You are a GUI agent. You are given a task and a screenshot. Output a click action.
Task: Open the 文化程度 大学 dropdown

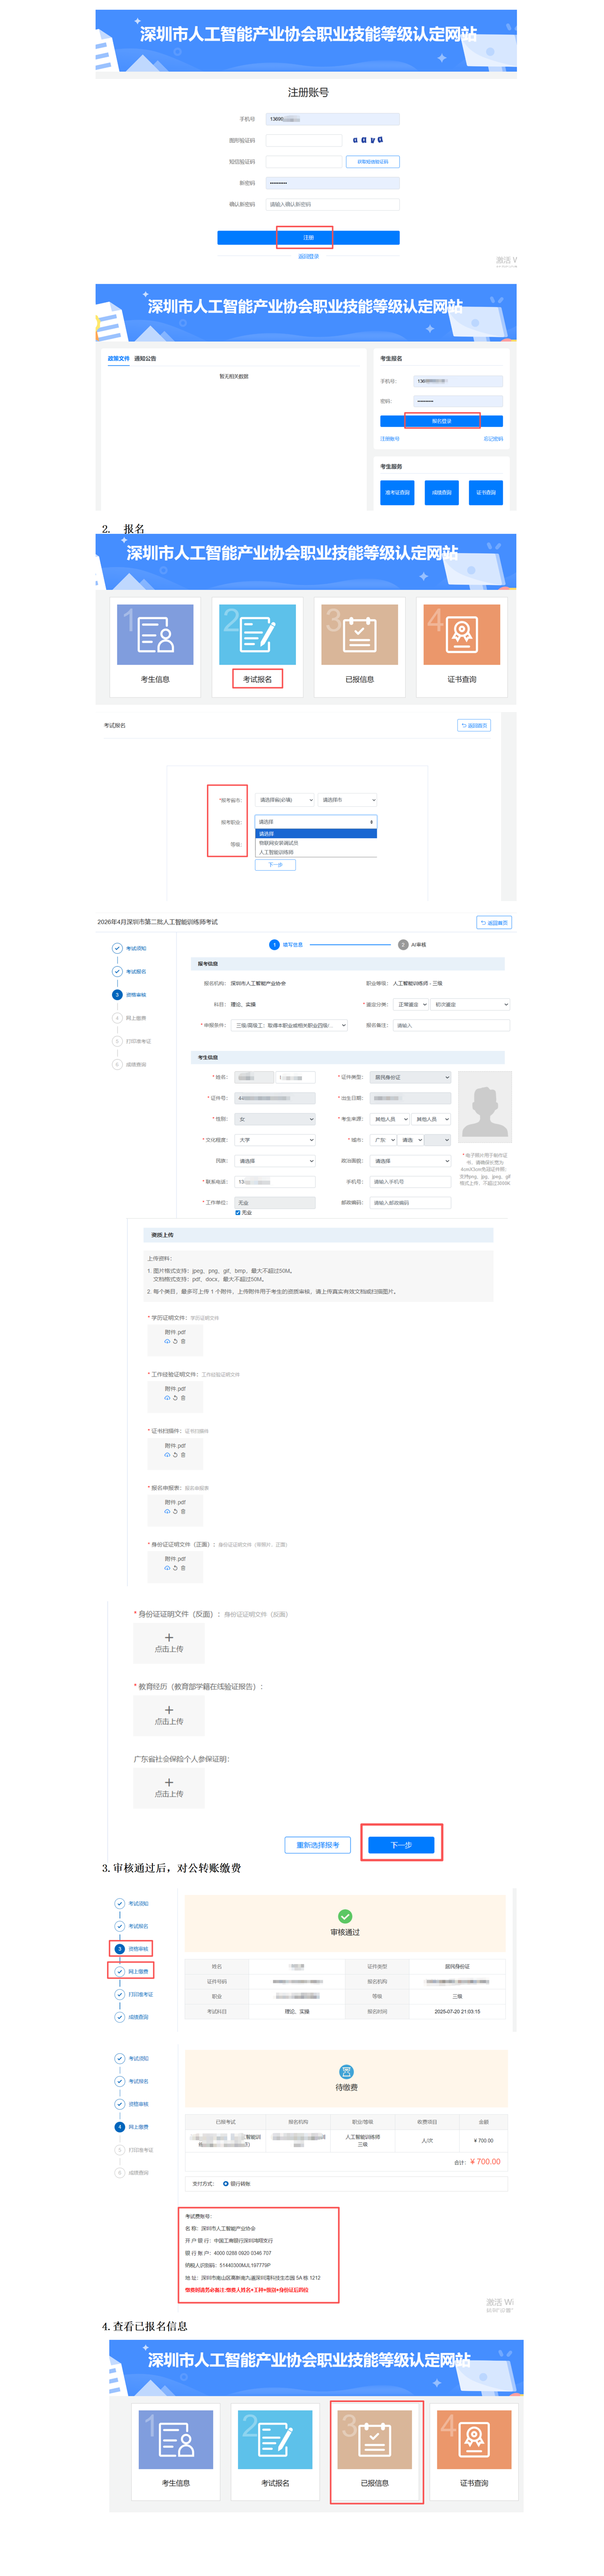(x=275, y=1140)
